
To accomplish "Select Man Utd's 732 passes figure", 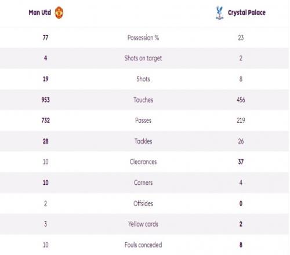I will [45, 121].
